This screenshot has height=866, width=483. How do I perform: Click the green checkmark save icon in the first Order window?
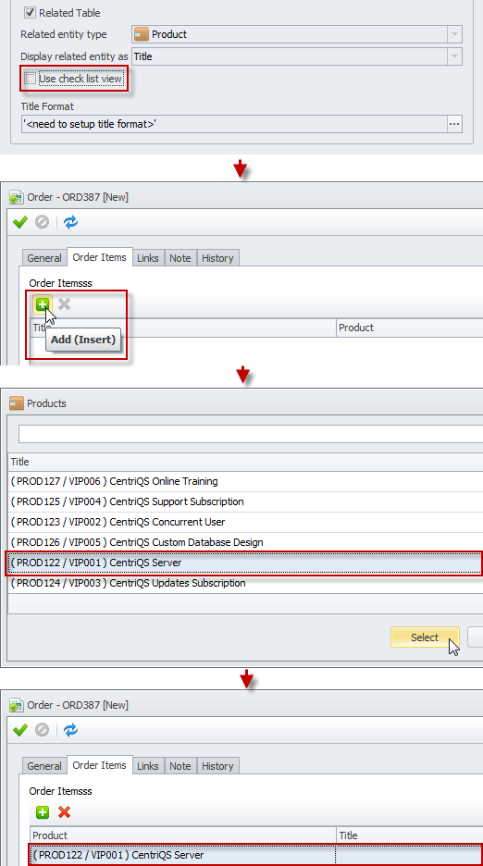click(20, 222)
